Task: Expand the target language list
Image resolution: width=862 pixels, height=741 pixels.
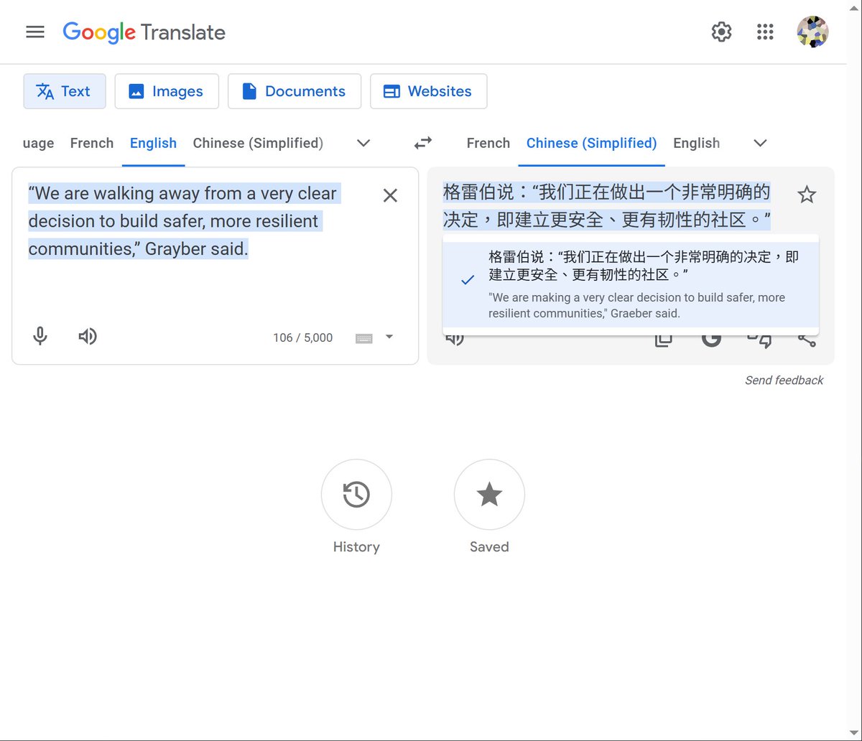Action: click(x=760, y=143)
